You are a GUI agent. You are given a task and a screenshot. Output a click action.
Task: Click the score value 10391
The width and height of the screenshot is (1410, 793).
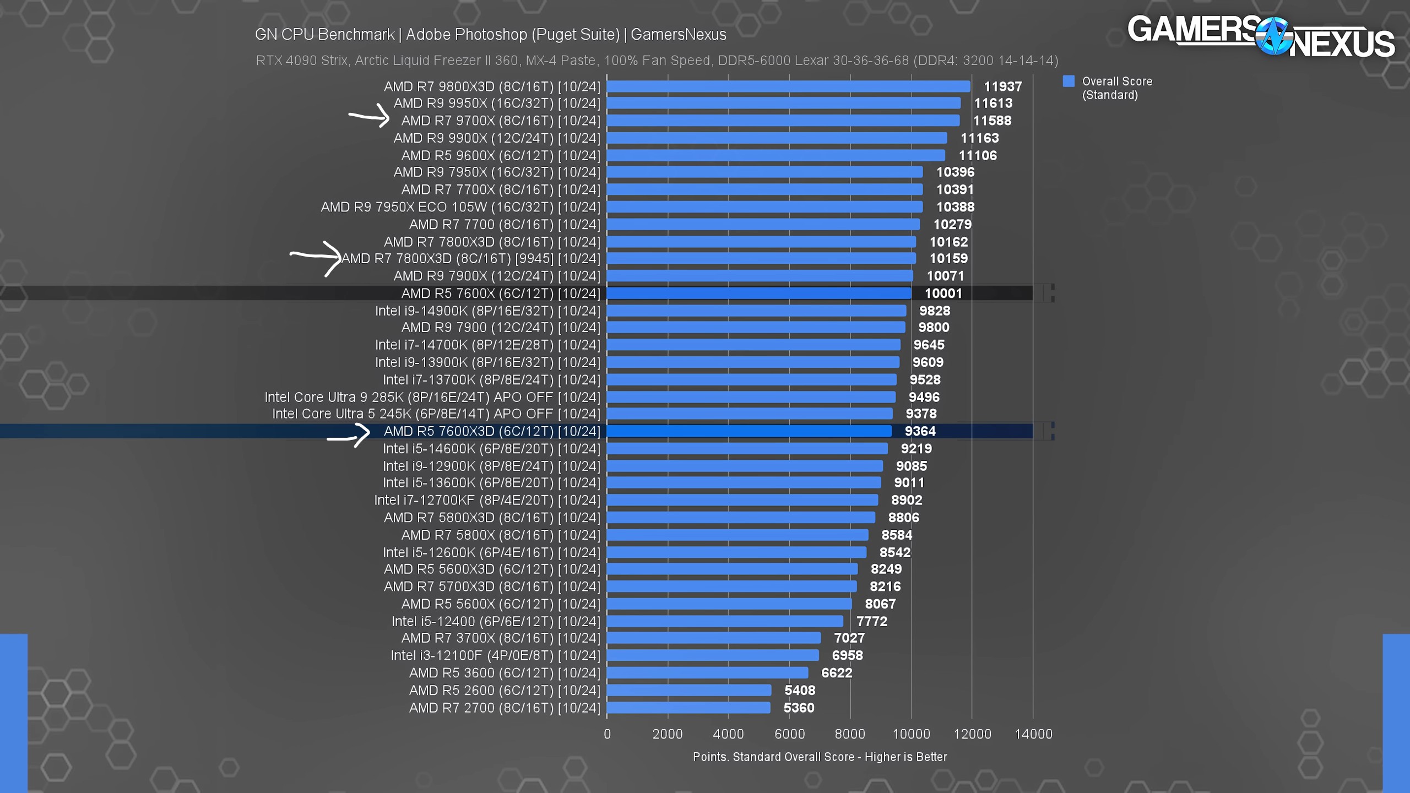pyautogui.click(x=955, y=189)
